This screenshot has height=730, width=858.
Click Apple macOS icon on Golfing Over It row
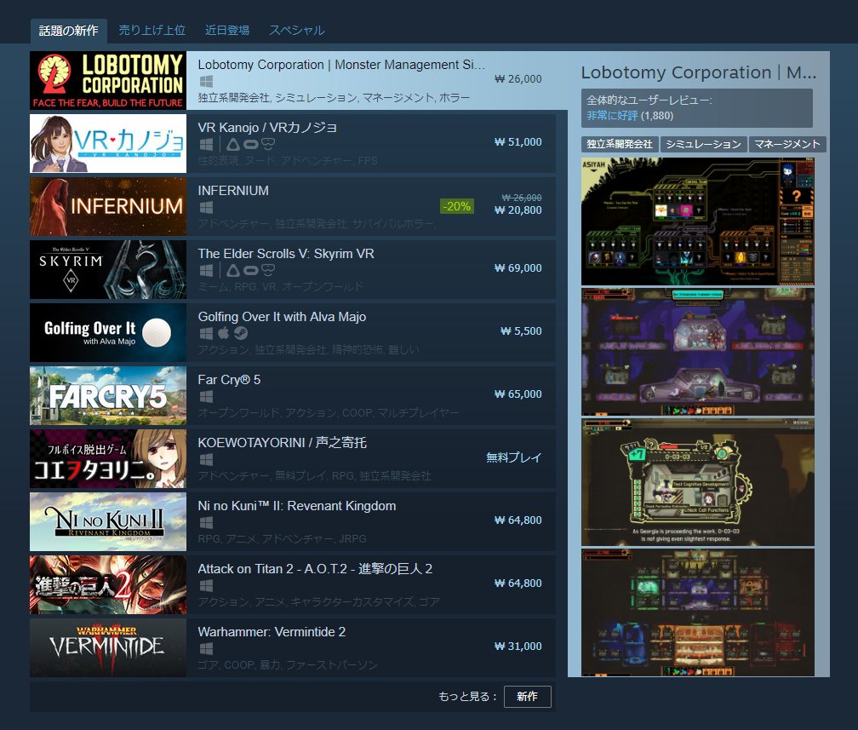coord(223,333)
